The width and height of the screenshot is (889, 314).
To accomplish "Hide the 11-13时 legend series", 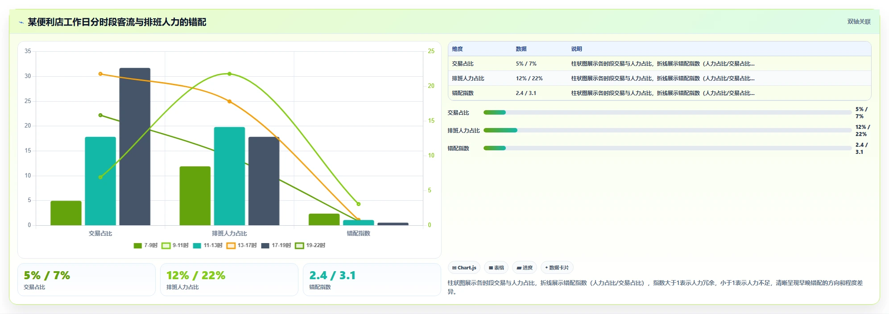I will [x=207, y=246].
